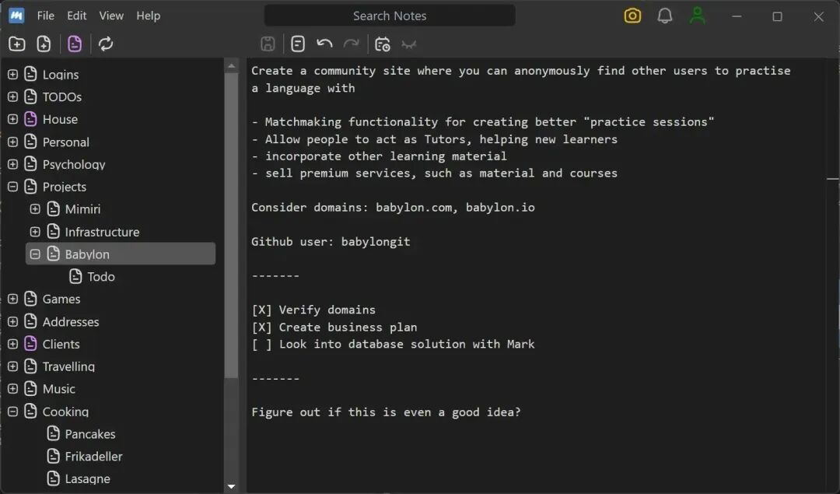840x494 pixels.
Task: Select the Todo note under Babylon
Action: [x=101, y=276]
